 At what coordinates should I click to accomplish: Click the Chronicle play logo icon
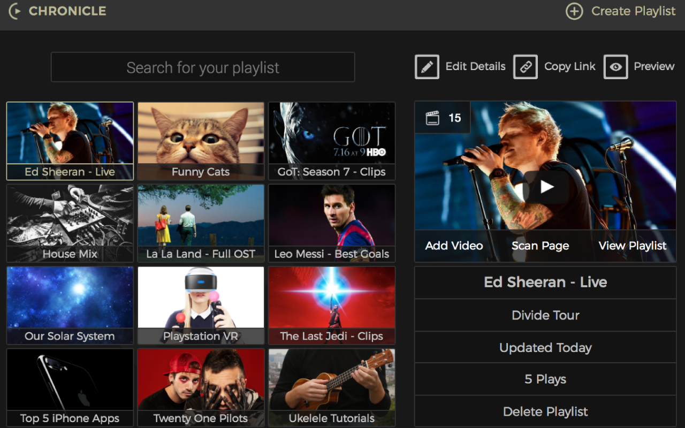point(15,11)
